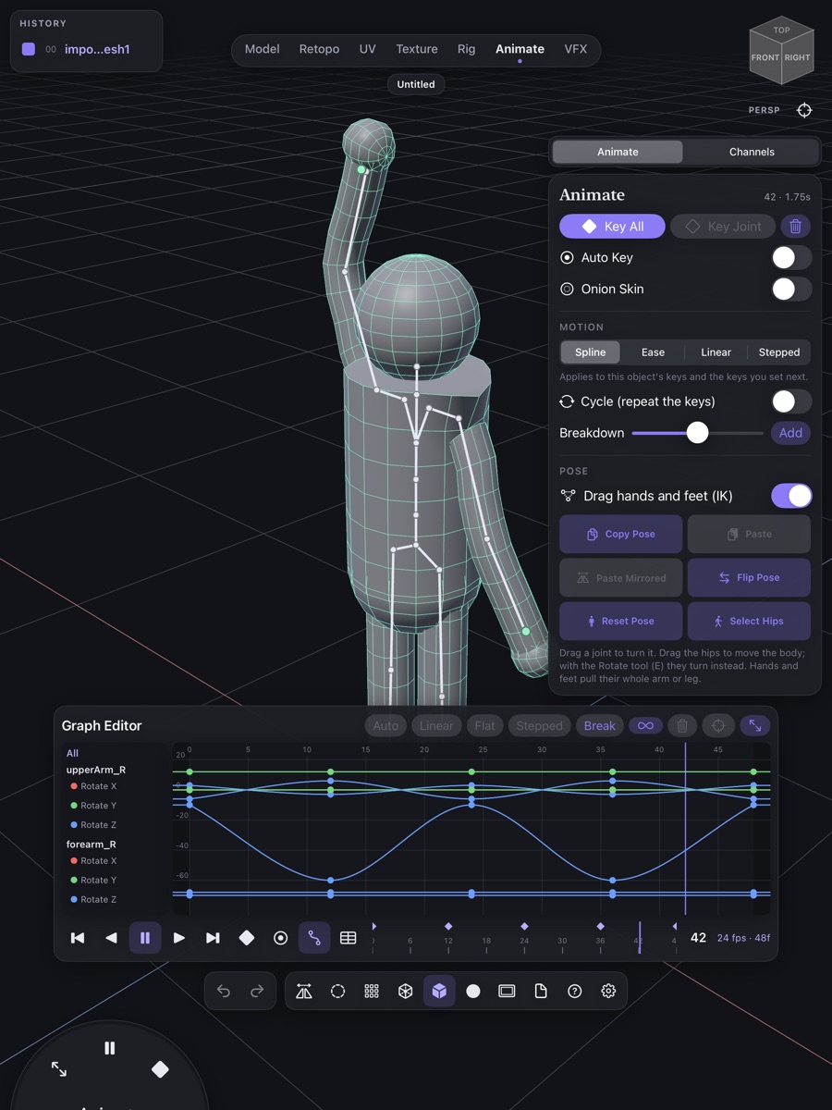The width and height of the screenshot is (832, 1110).
Task: Click the dashed circle selection icon
Action: [338, 991]
